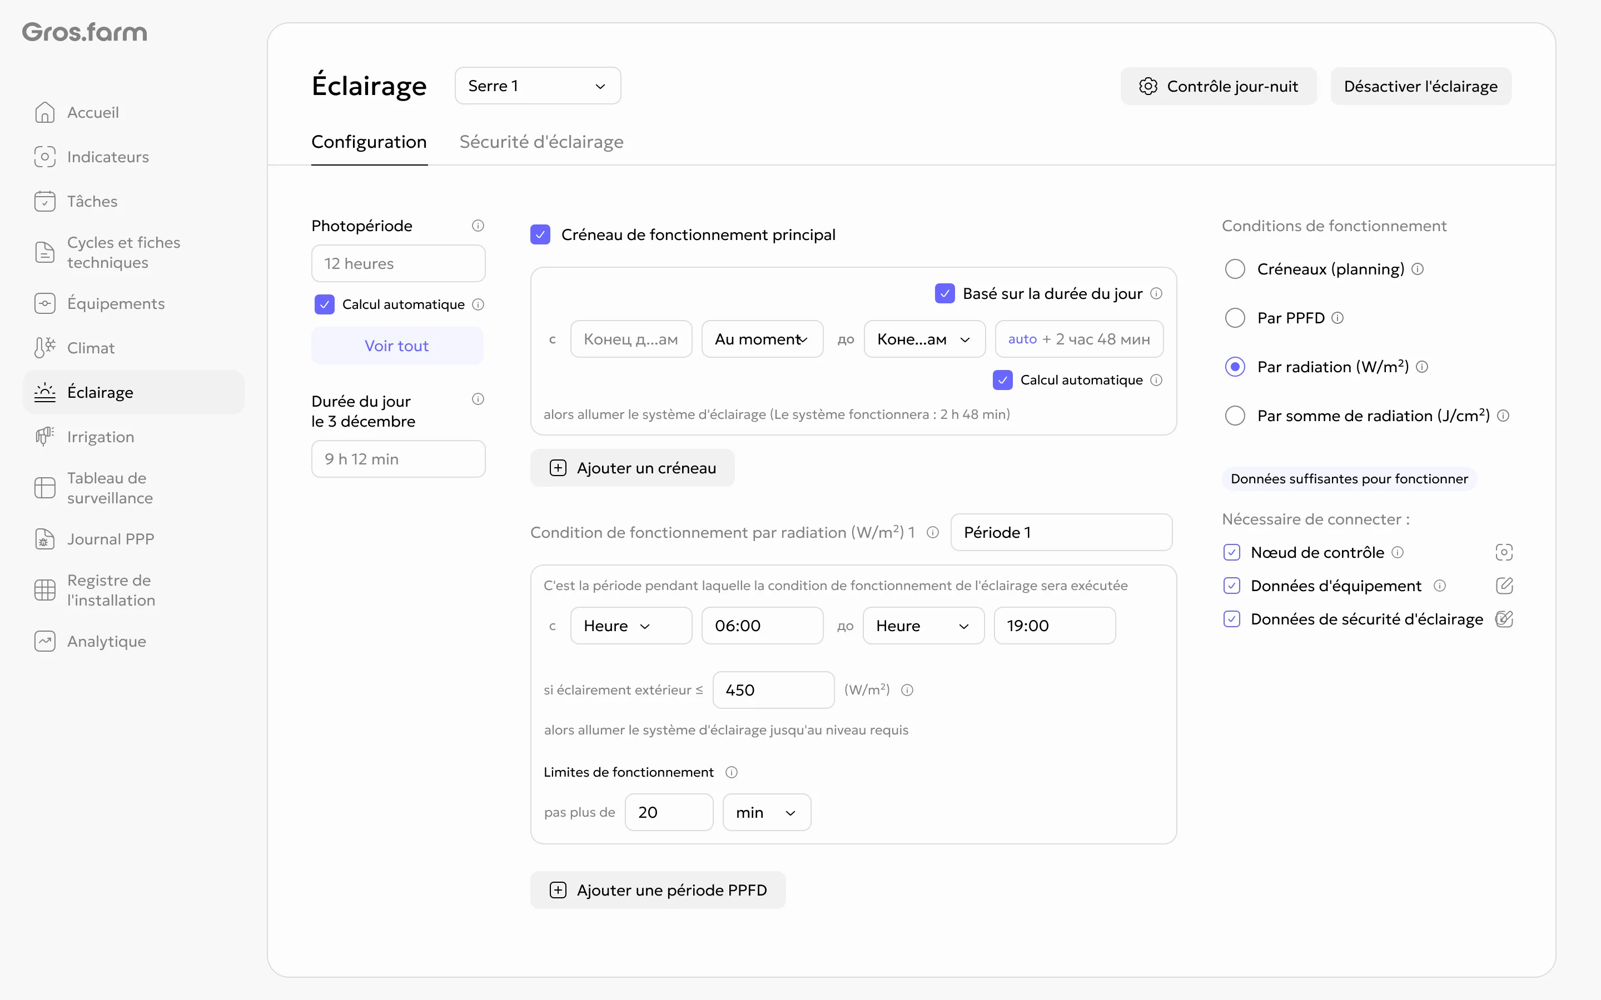Viewport: 1601px width, 1000px height.
Task: Select Par somme de radiation (J/cm²) option
Action: pyautogui.click(x=1235, y=416)
